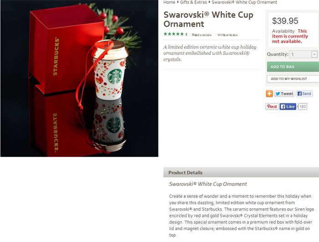Click the Facebook Send button
Screen dimensions: 319x242
tap(304, 94)
